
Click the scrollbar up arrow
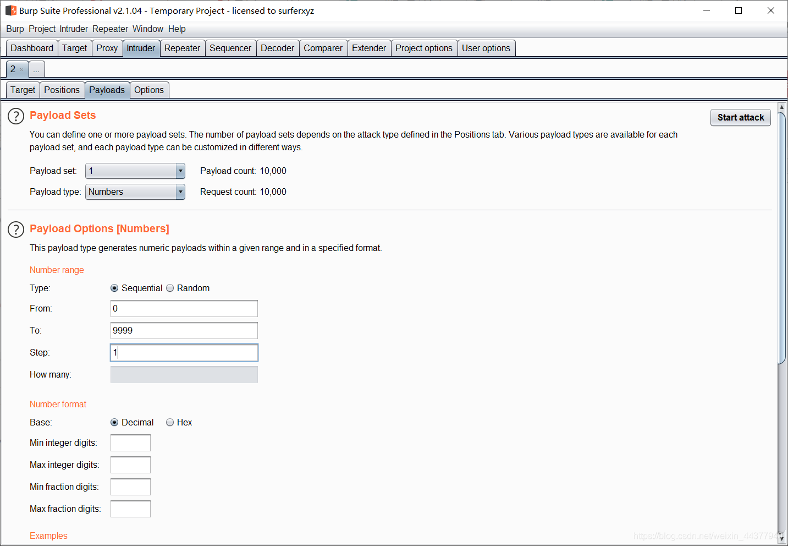pos(781,107)
